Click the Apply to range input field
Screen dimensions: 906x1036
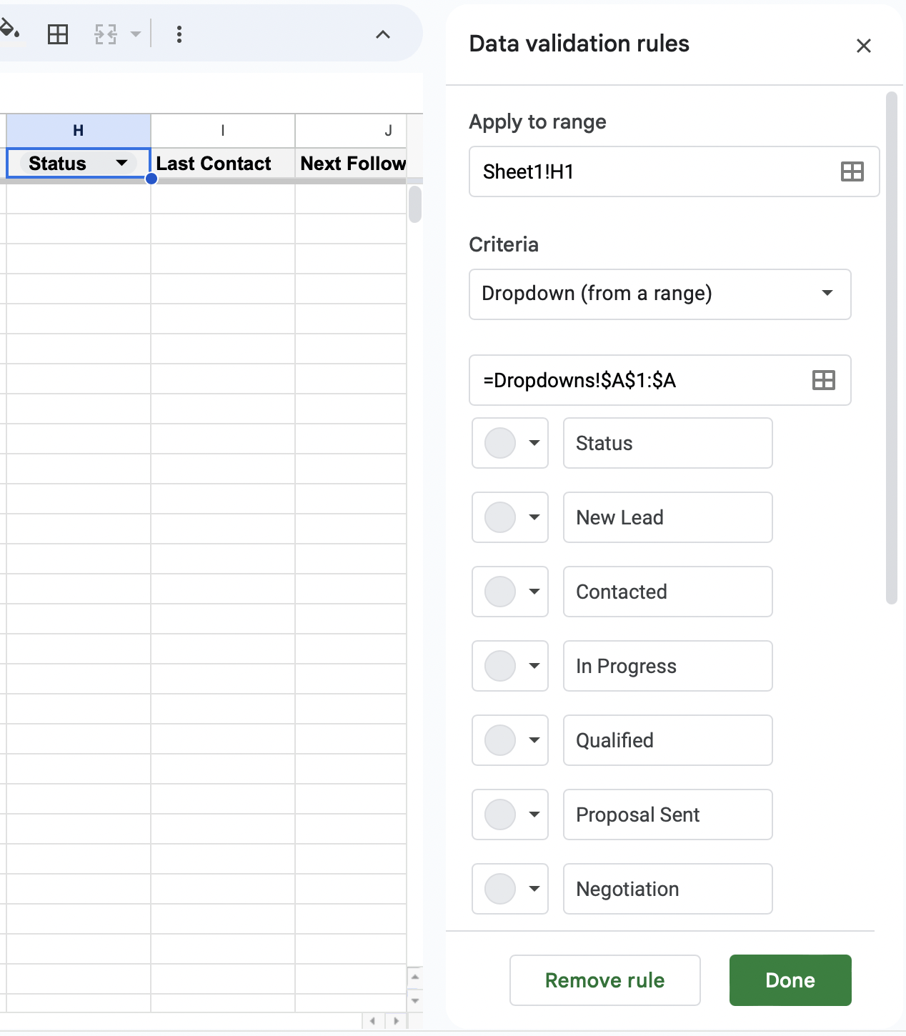click(643, 171)
